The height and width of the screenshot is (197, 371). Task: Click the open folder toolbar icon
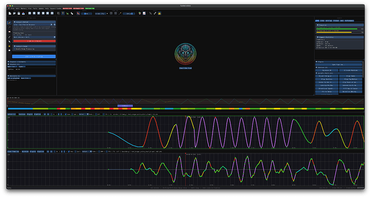point(15,13)
